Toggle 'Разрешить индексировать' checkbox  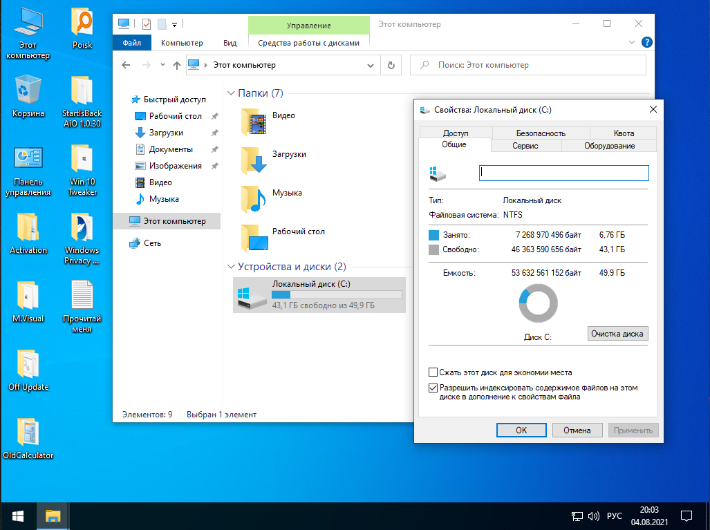pos(433,388)
